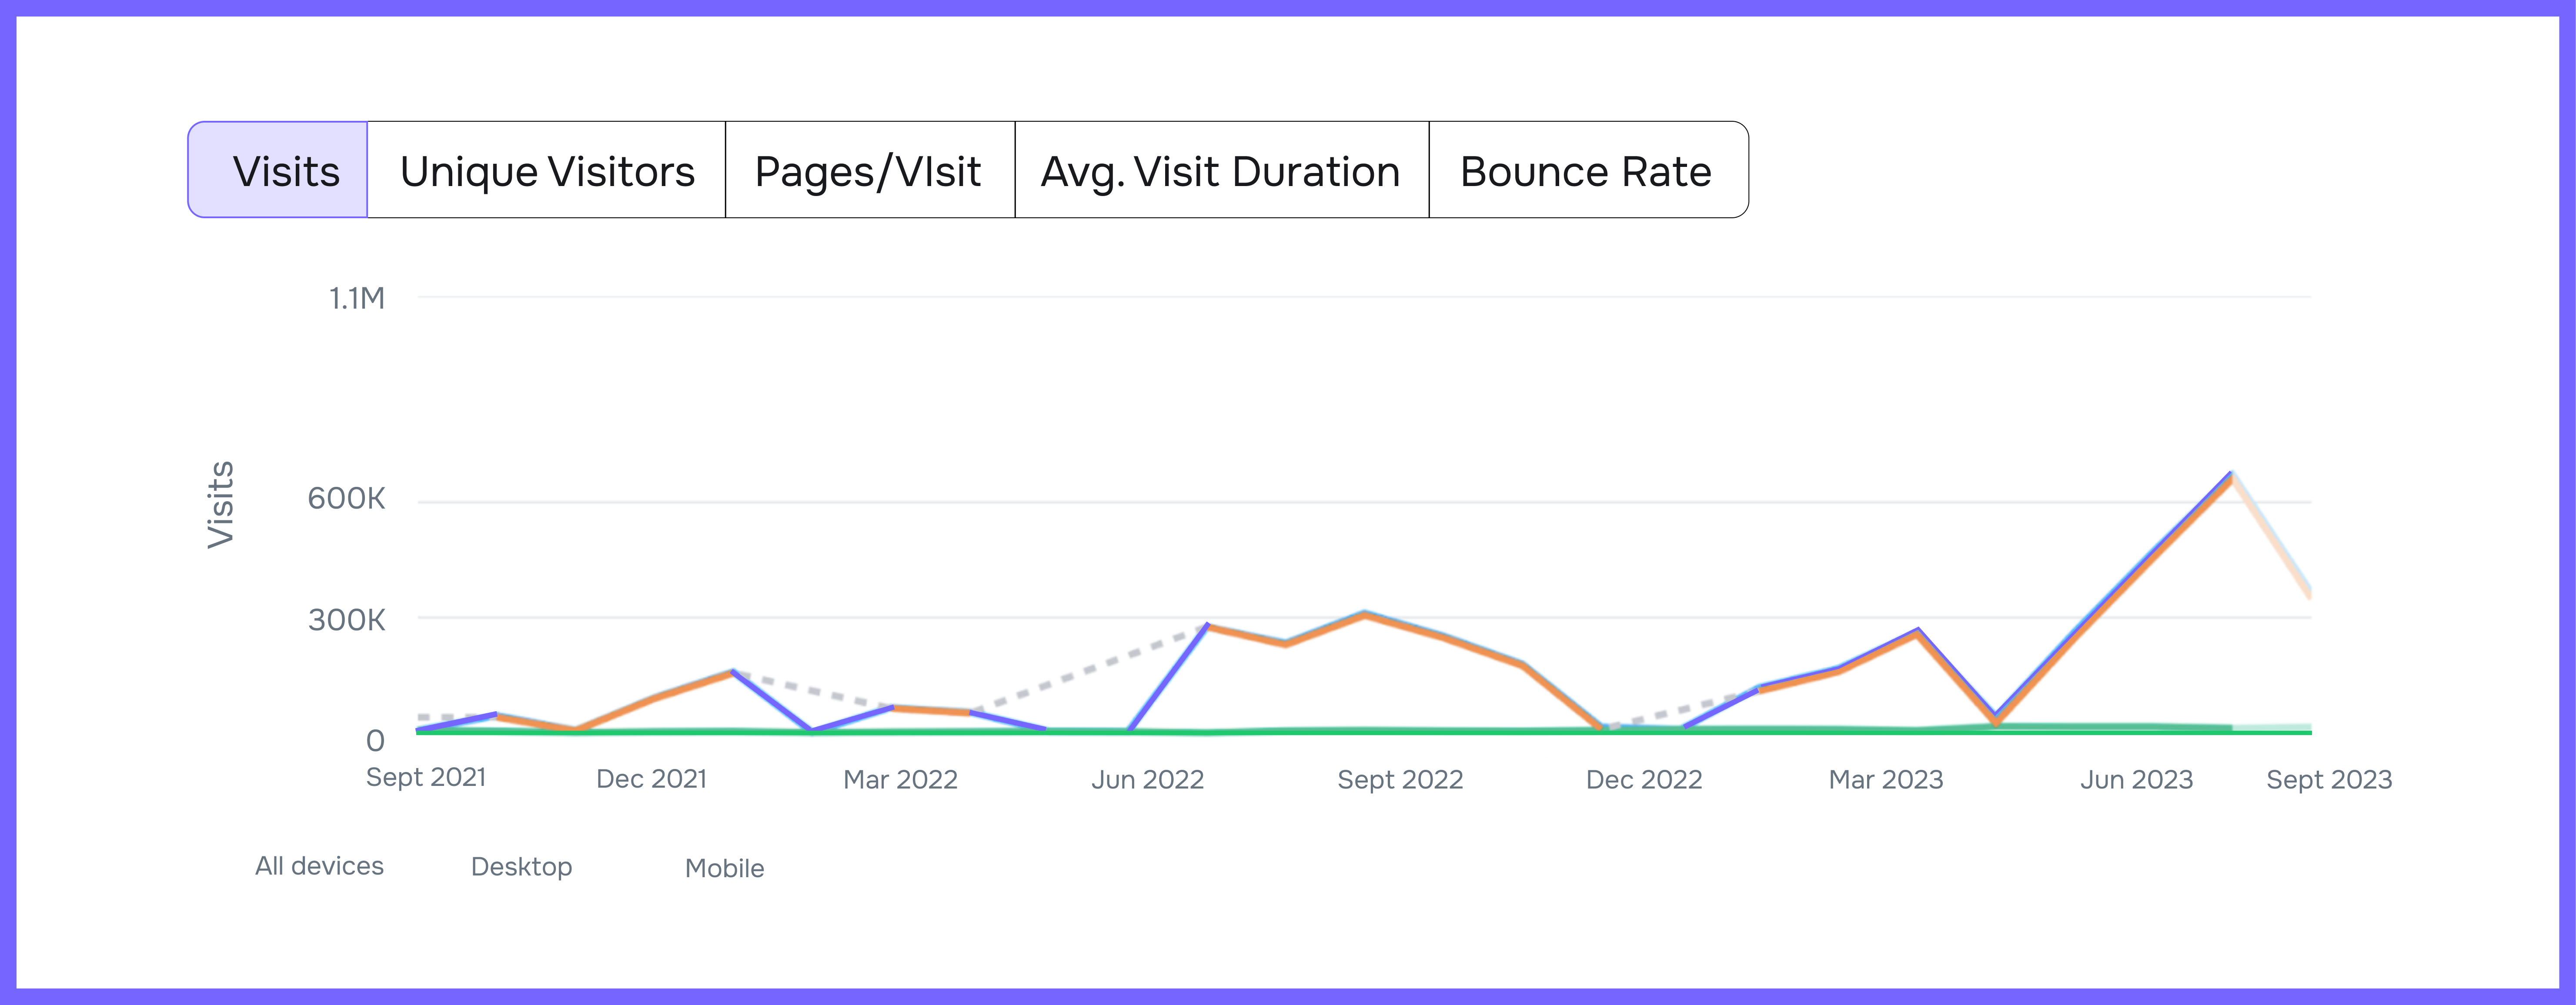2576x1005 pixels.
Task: Click the Sept 2021 x-axis label
Action: tap(426, 777)
